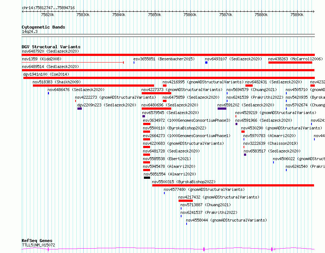
Task: Open the TTLL5|NM_015072 gene label
Action: pos(38,245)
